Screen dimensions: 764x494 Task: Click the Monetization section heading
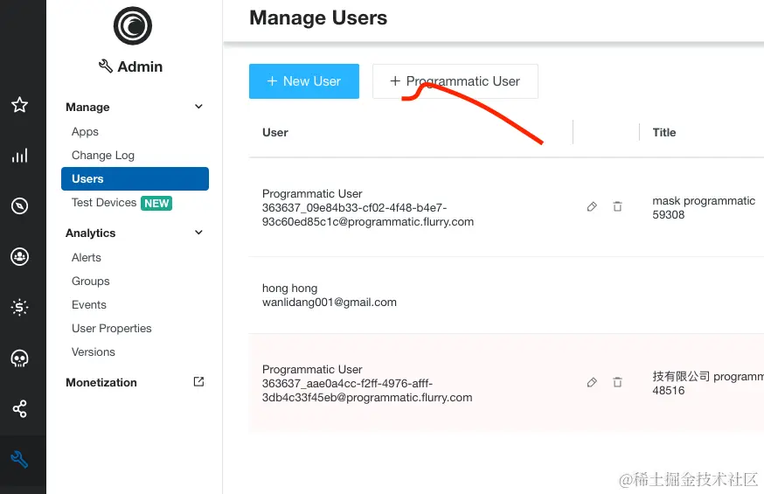pos(101,382)
